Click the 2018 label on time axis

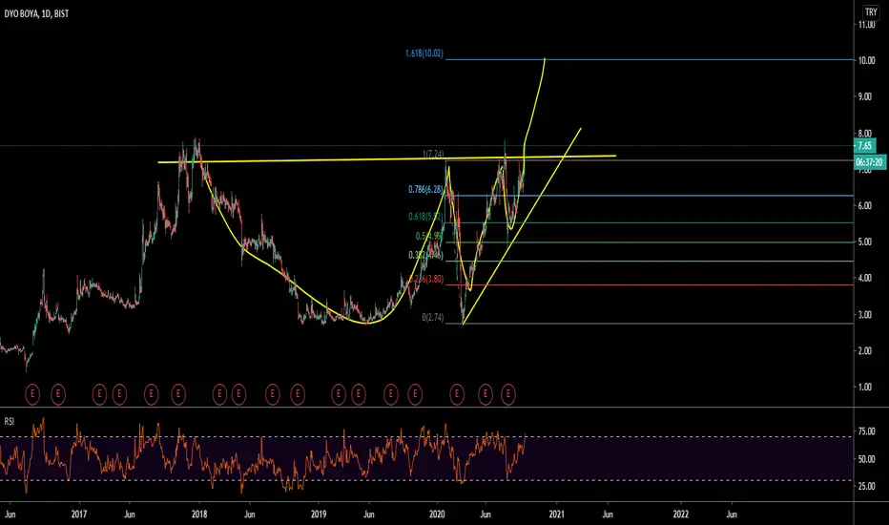pos(199,514)
